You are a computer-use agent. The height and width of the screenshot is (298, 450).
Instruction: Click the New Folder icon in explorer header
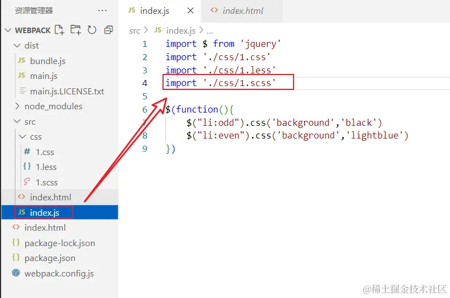tap(76, 30)
